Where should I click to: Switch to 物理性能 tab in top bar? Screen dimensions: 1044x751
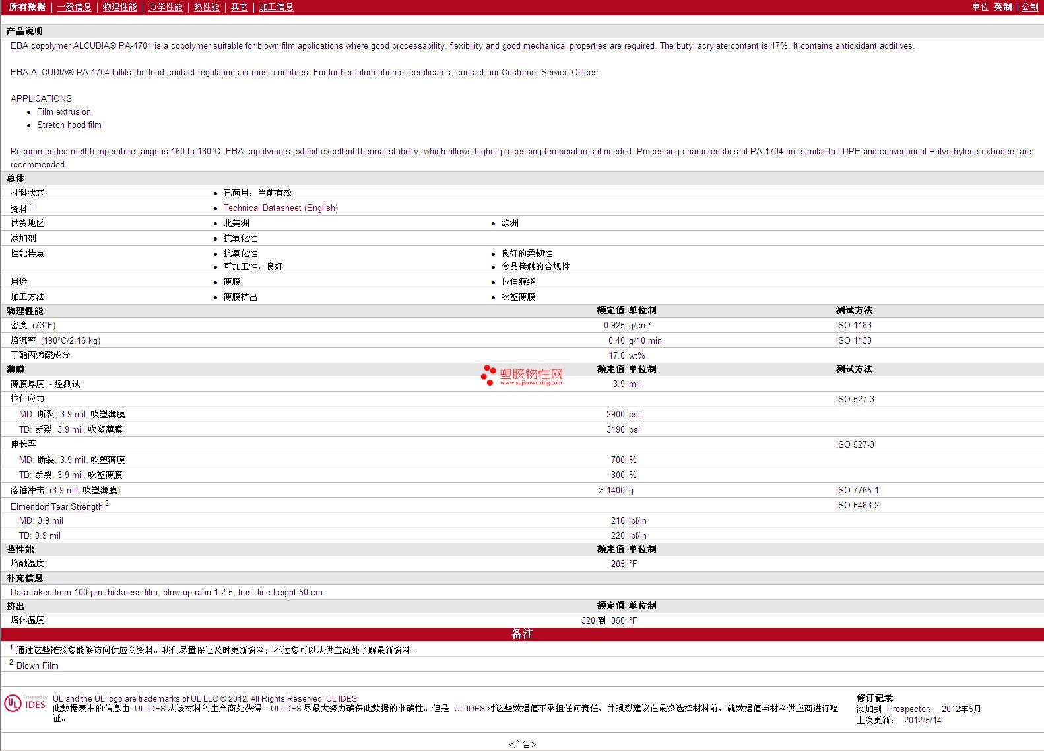[119, 7]
